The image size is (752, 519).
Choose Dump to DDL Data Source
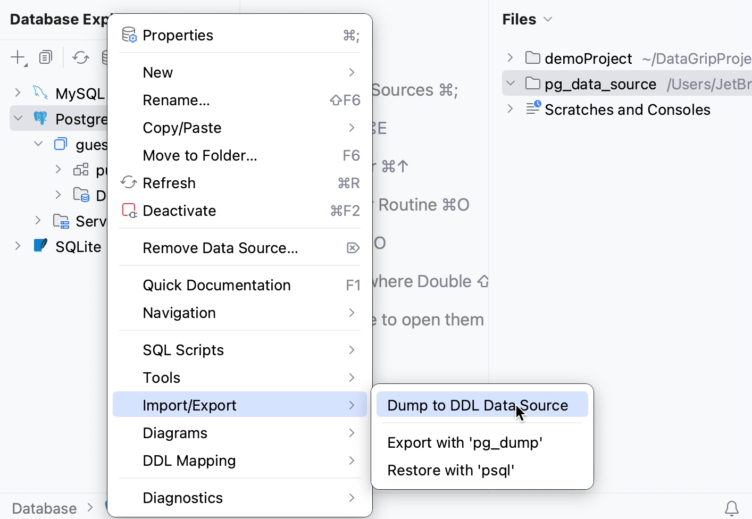(482, 405)
